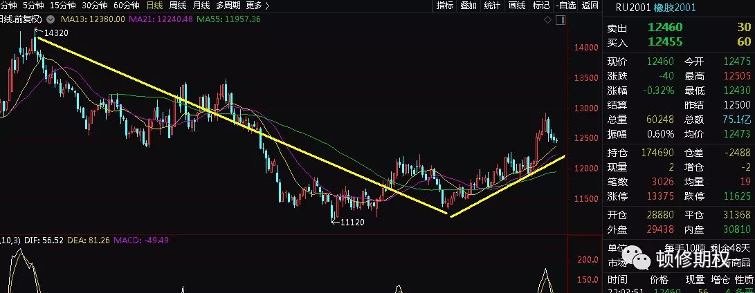Click the 涨幅 value -0.32%
This screenshot has width=755, height=293.
click(x=658, y=91)
